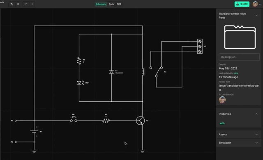263x160 pixels.
Task: Click the 'LED1' component label
Action: [87, 83]
